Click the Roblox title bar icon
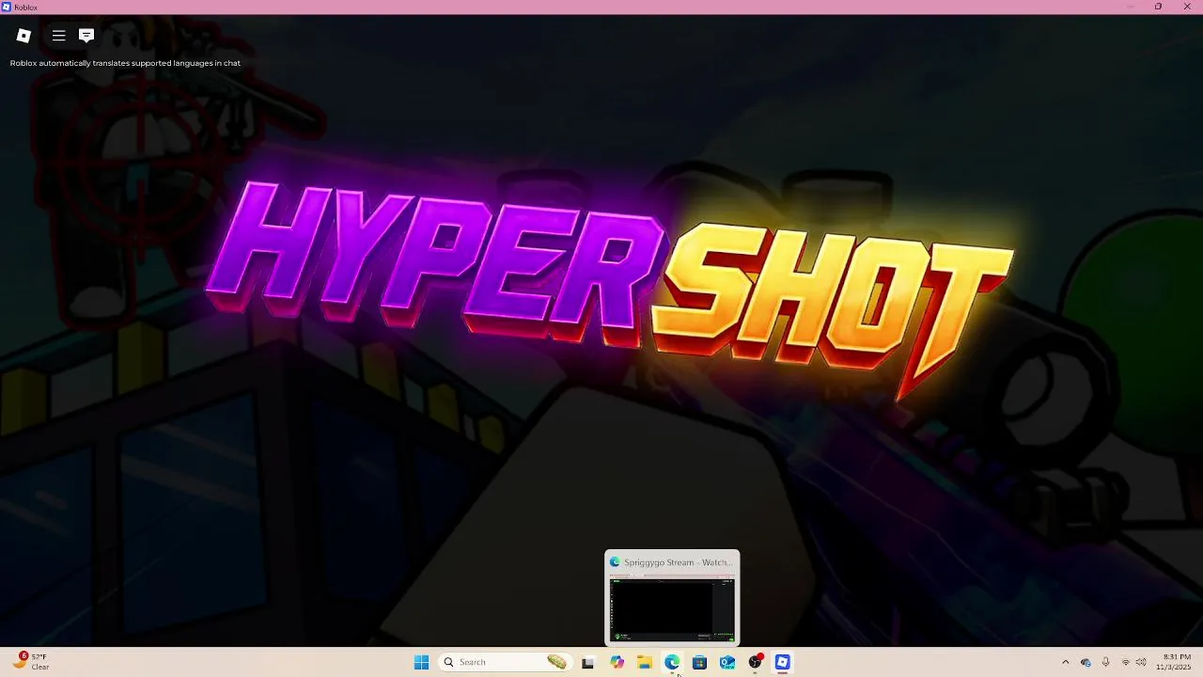The height and width of the screenshot is (677, 1203). pyautogui.click(x=7, y=7)
